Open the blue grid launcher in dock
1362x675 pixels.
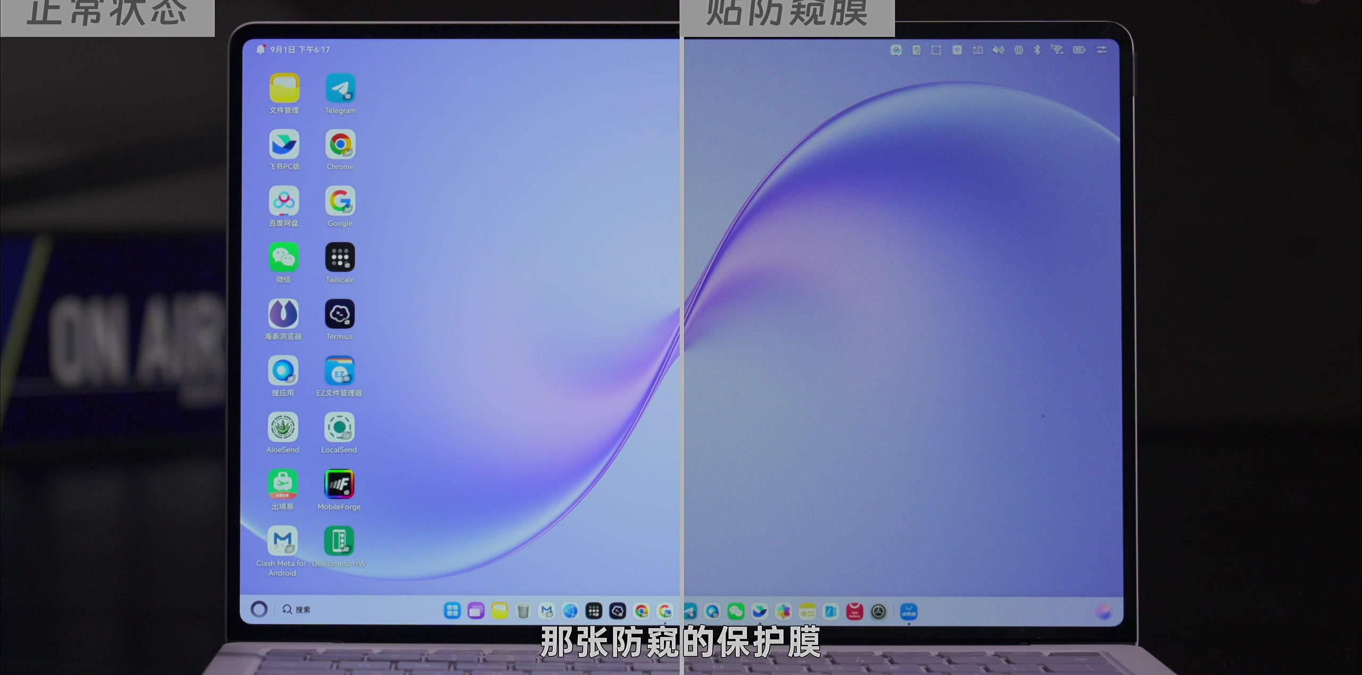pyautogui.click(x=452, y=611)
